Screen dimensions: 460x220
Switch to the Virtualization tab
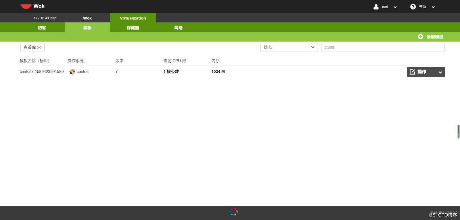133,18
